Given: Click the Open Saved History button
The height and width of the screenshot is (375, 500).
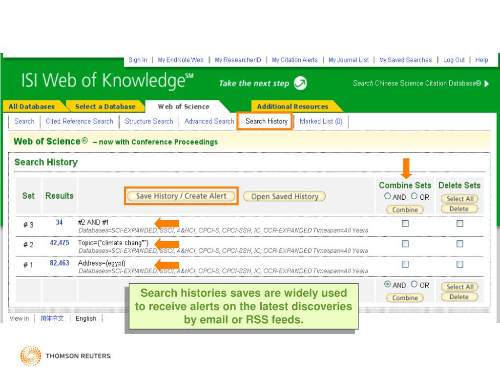Looking at the screenshot, I should click(x=285, y=196).
